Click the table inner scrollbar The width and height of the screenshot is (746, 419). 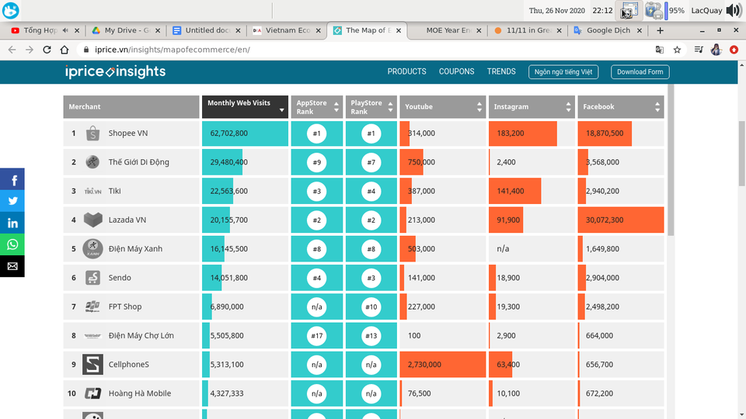671,160
